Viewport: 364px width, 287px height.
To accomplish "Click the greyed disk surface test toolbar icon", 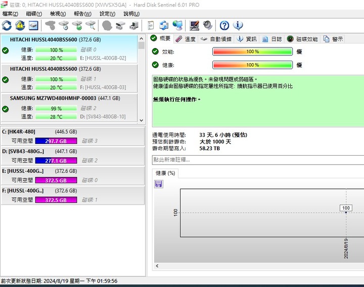I will click(51, 25).
